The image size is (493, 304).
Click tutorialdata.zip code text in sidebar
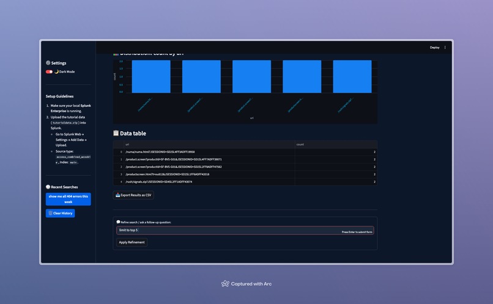coord(65,123)
